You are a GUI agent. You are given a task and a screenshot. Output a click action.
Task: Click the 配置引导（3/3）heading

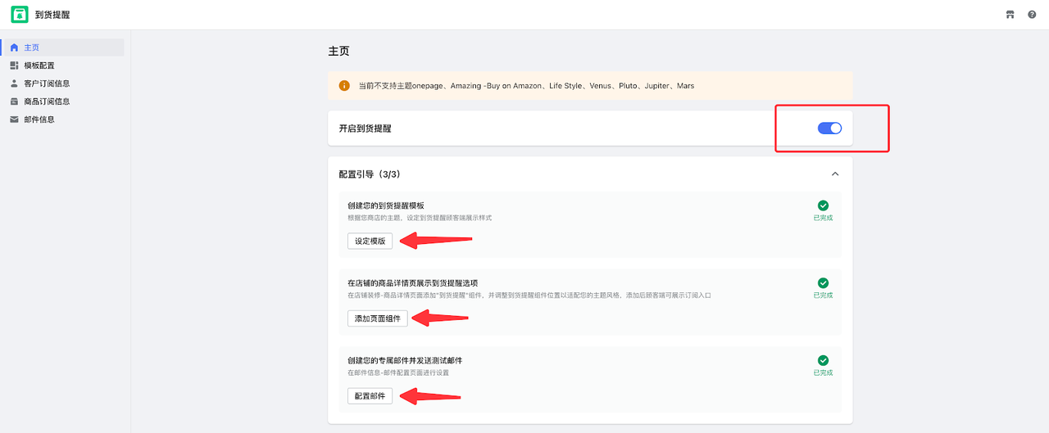(x=369, y=174)
